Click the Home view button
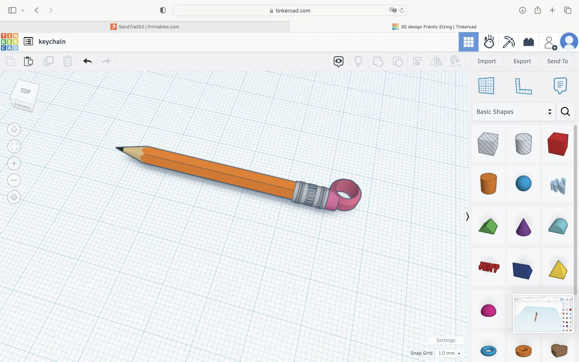This screenshot has height=362, width=579. pos(14,130)
